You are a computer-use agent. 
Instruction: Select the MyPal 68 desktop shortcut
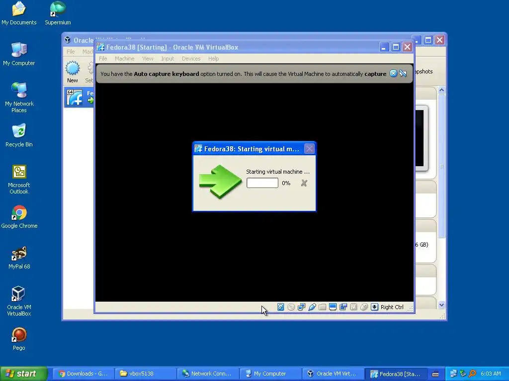click(x=19, y=257)
